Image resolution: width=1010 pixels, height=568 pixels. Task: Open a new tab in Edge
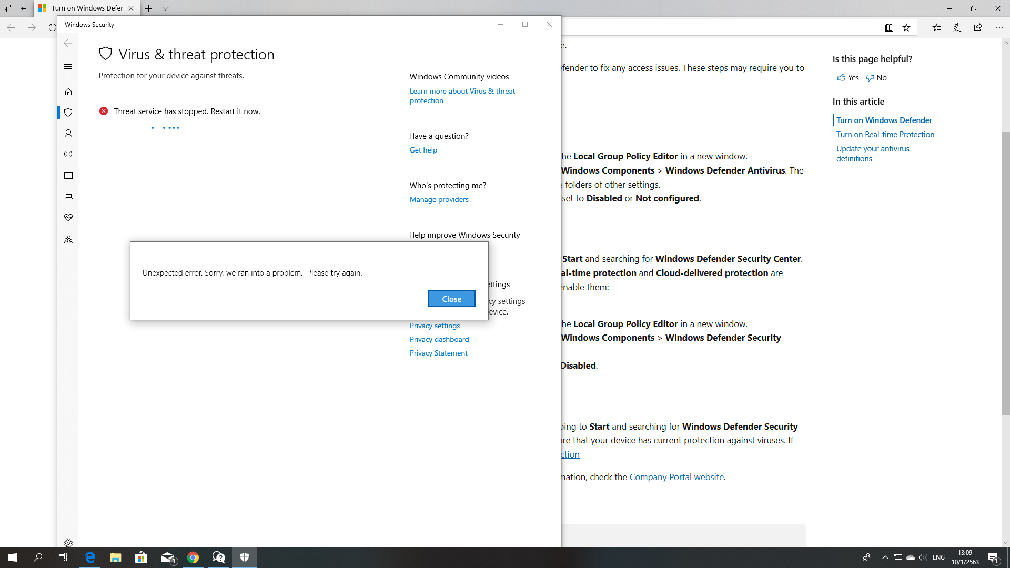149,8
